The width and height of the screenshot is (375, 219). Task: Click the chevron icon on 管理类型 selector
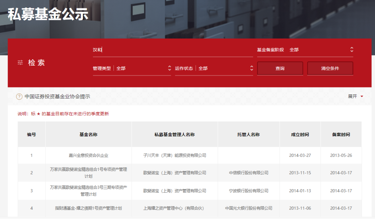tap(169, 68)
